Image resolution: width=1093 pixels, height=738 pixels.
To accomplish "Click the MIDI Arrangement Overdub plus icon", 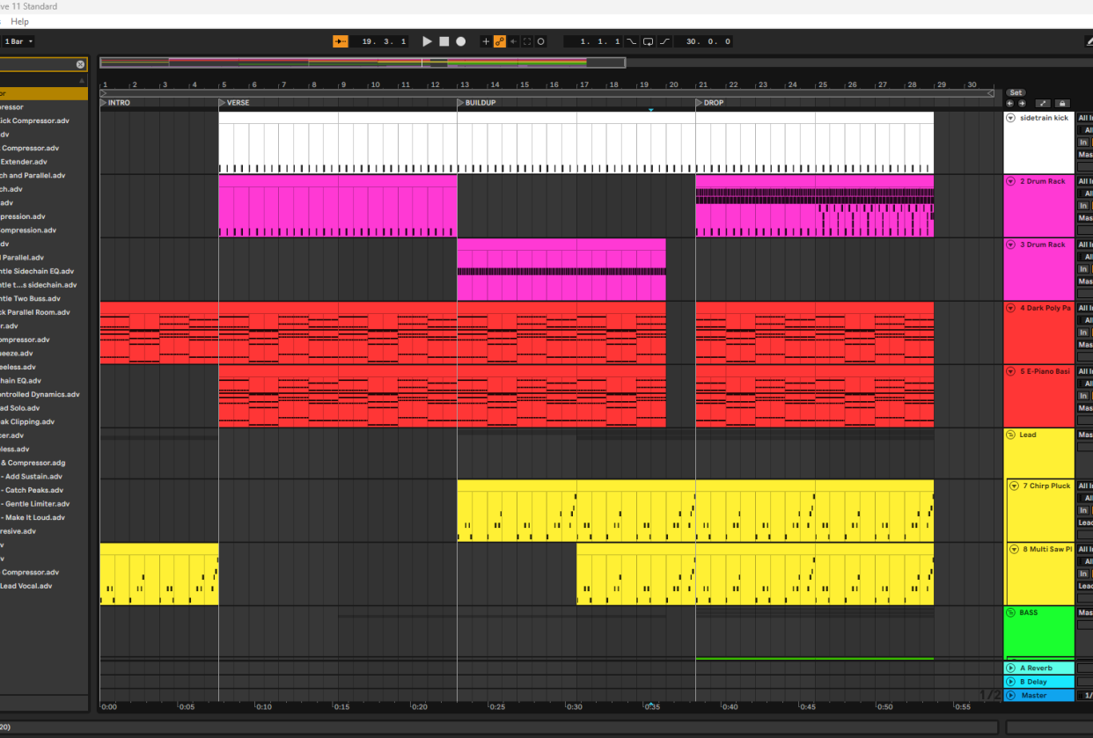I will tap(486, 41).
